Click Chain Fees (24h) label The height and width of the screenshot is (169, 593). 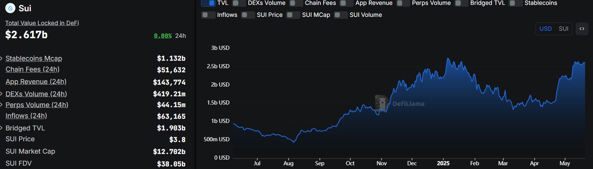32,69
